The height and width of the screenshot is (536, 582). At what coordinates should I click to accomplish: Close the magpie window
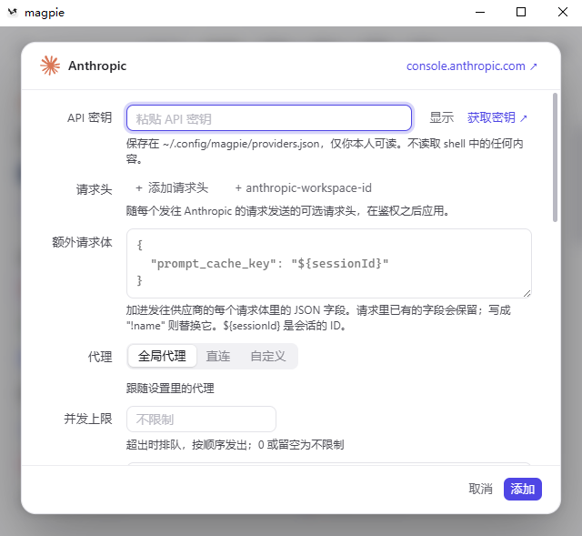(563, 12)
